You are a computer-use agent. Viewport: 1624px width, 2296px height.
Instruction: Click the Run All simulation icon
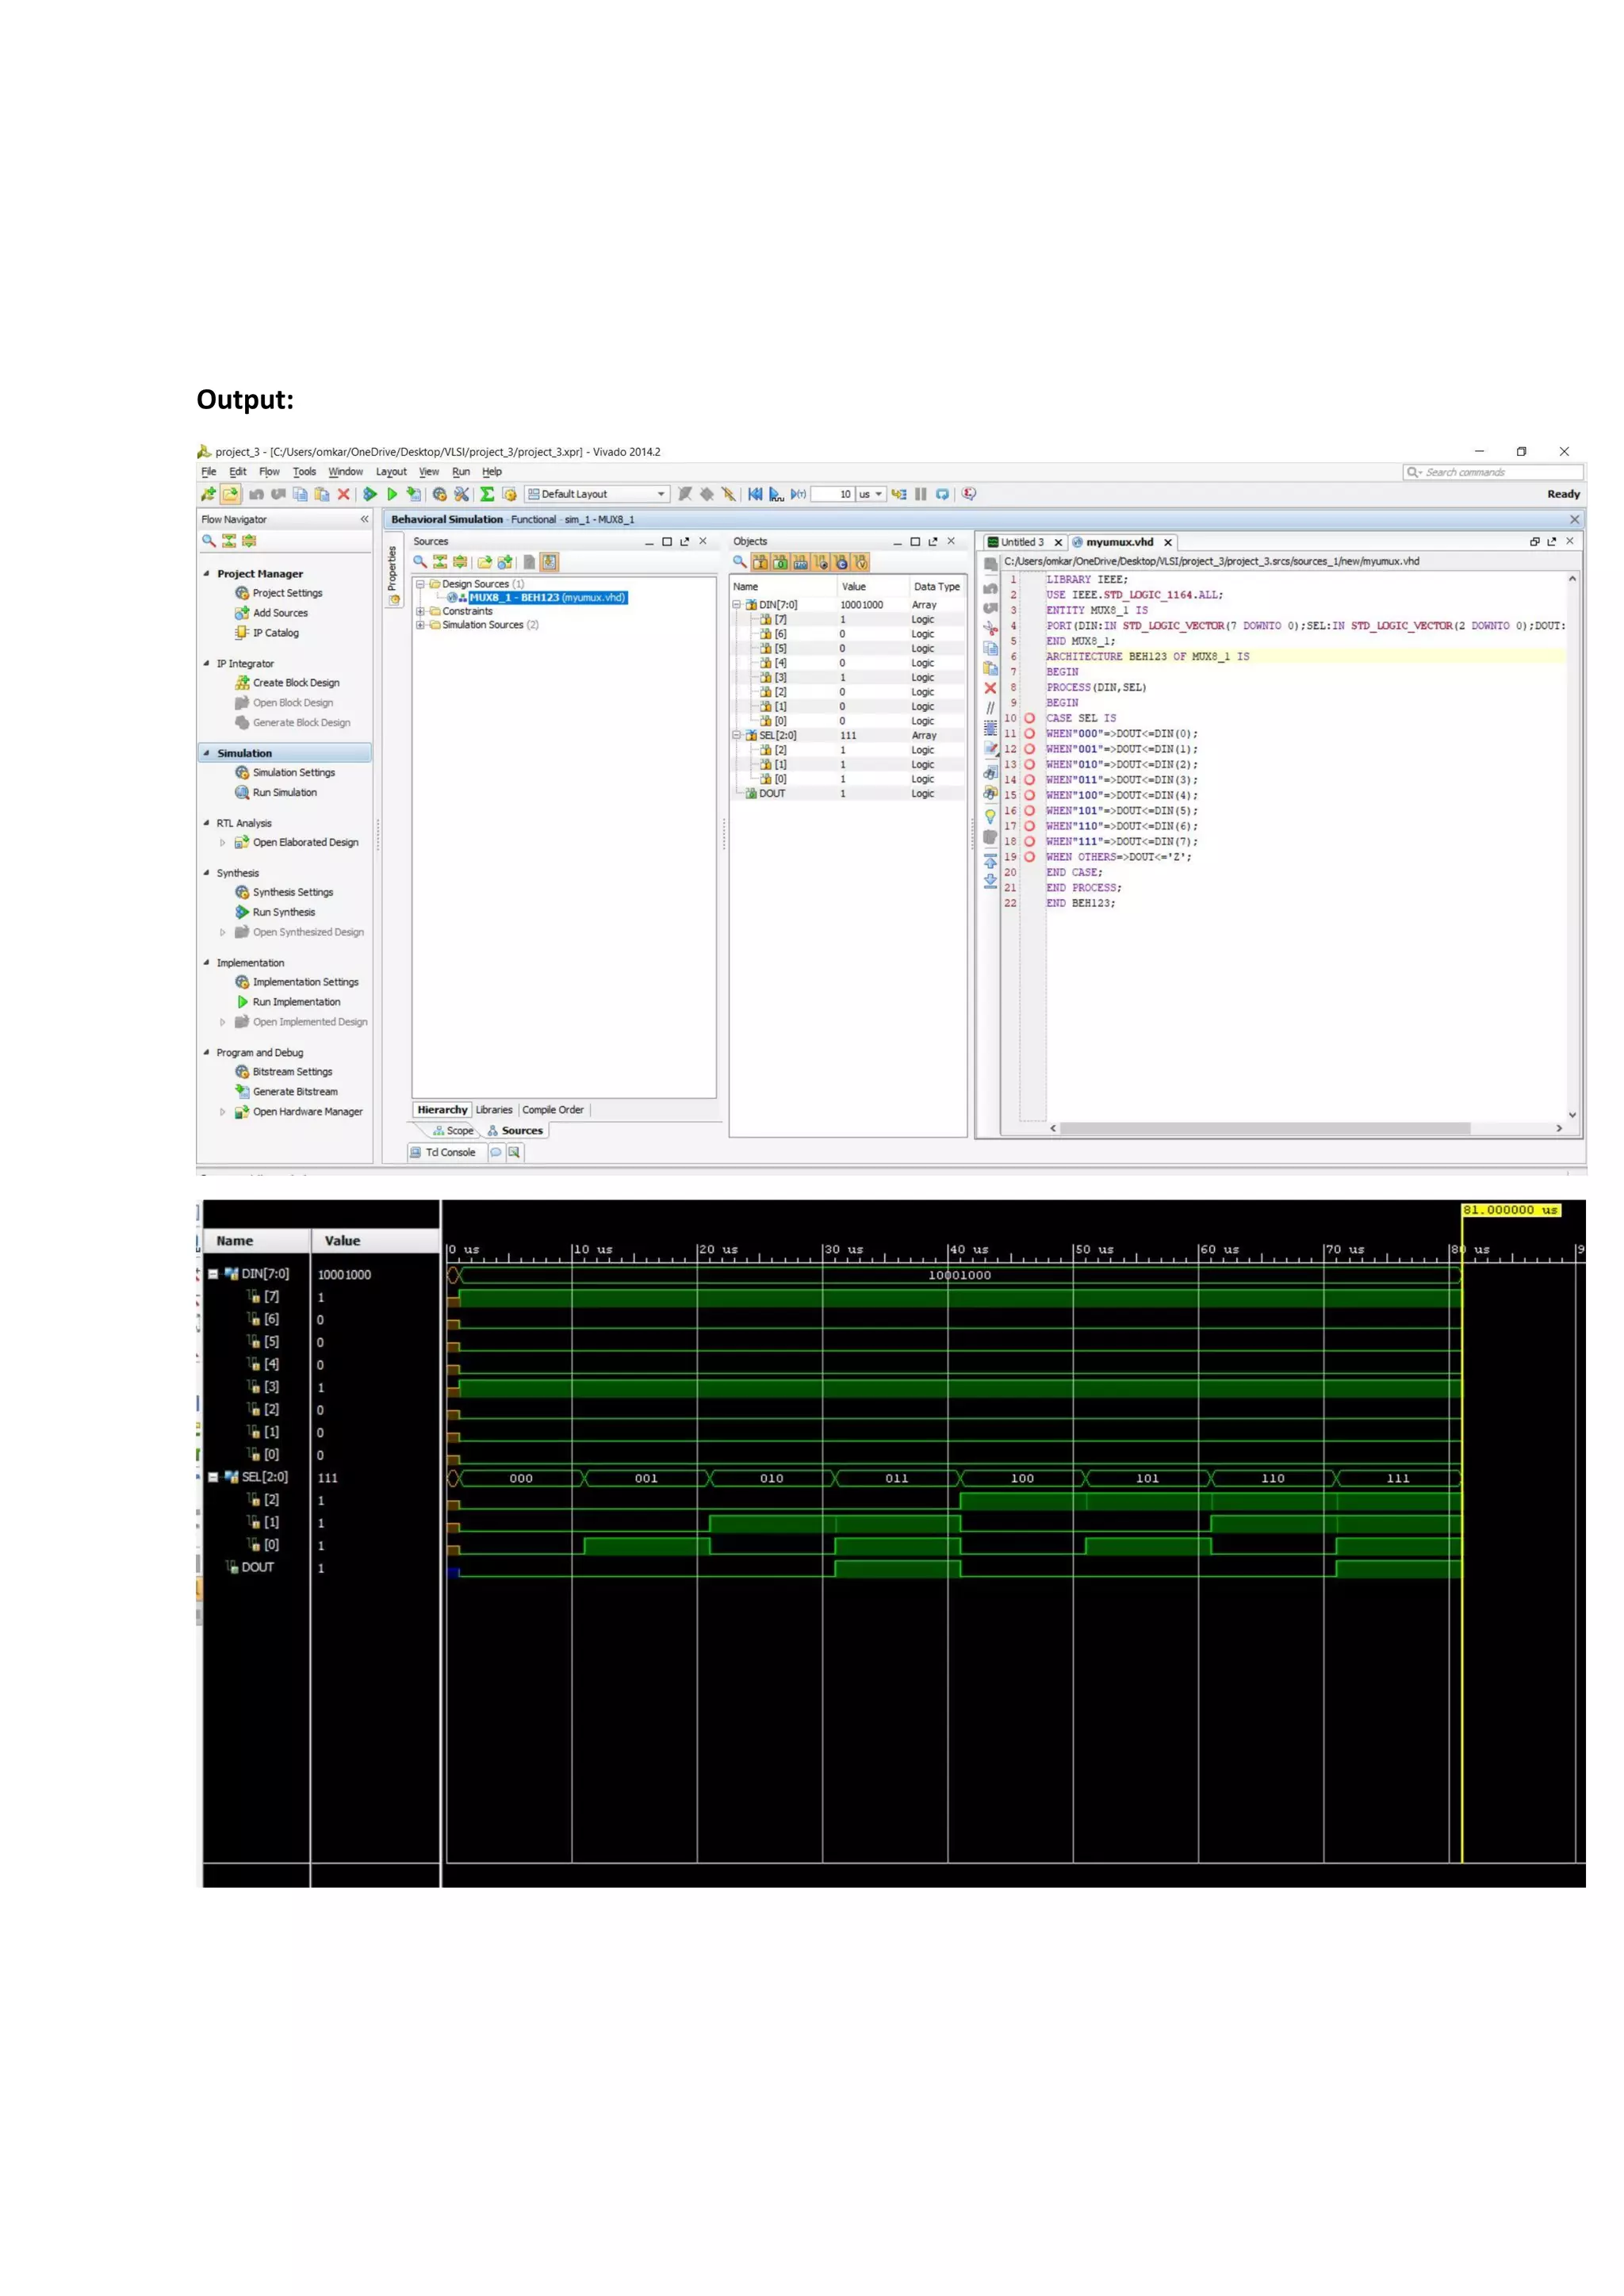coord(776,494)
